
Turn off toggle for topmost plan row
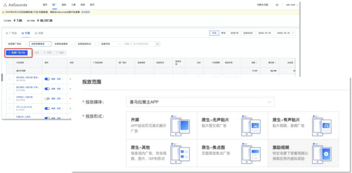pos(47,79)
